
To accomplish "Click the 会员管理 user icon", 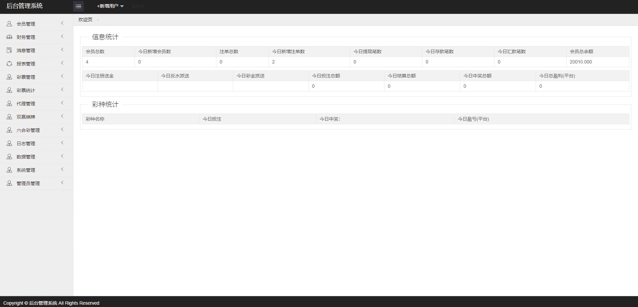I will pyautogui.click(x=9, y=24).
